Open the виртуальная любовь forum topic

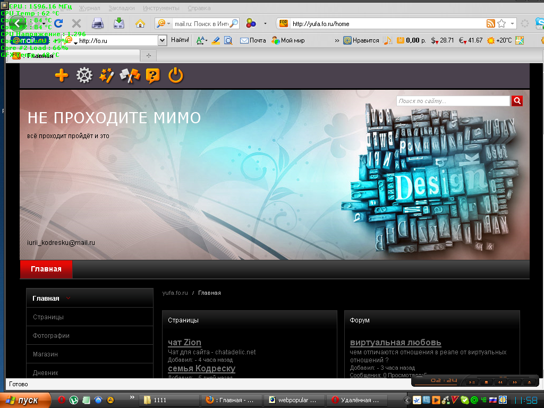pyautogui.click(x=395, y=343)
